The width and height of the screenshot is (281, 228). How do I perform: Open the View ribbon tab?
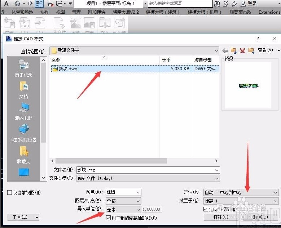point(60,12)
